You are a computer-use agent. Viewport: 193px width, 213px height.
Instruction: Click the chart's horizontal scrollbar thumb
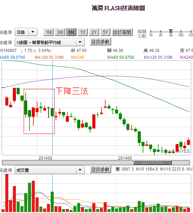[x=153, y=163]
